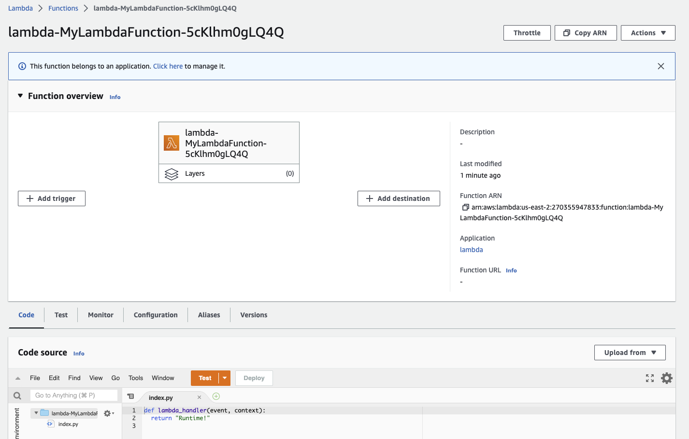Open Info link next to Function overview
This screenshot has height=439, width=689.
[115, 97]
